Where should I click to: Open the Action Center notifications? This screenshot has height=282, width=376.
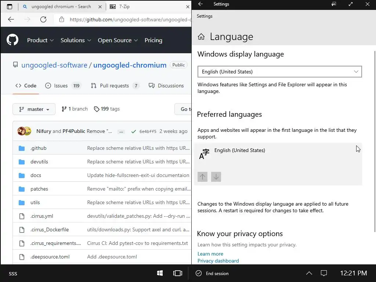point(324,273)
